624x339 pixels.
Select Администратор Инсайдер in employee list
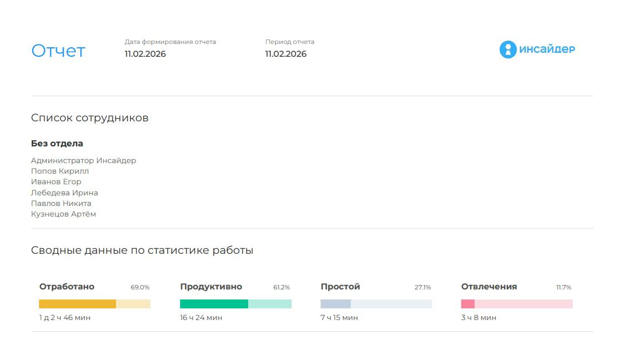[x=83, y=160]
